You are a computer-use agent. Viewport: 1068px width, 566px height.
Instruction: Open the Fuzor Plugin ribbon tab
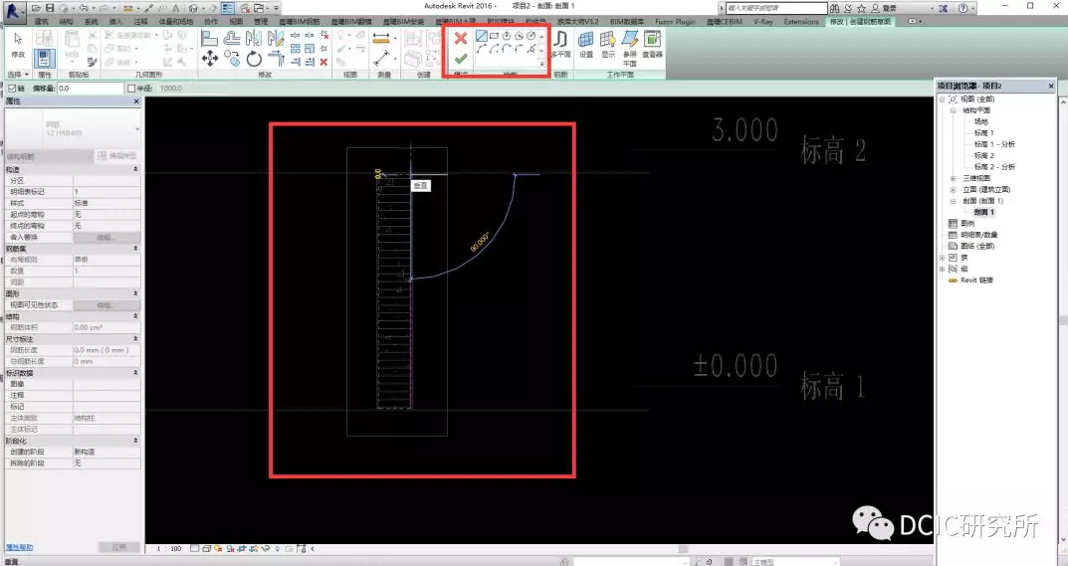[x=674, y=22]
